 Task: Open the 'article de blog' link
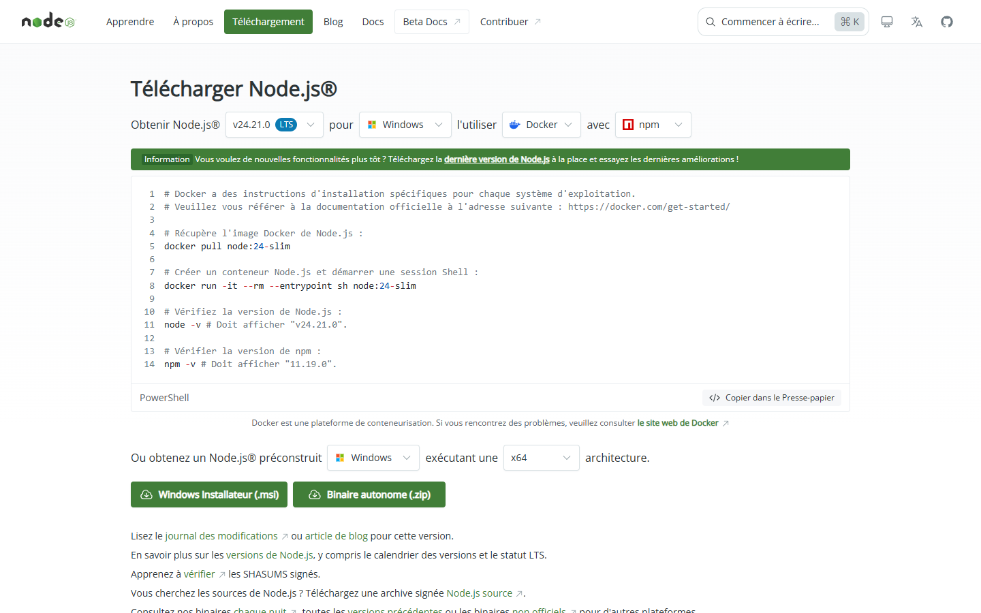coord(337,536)
